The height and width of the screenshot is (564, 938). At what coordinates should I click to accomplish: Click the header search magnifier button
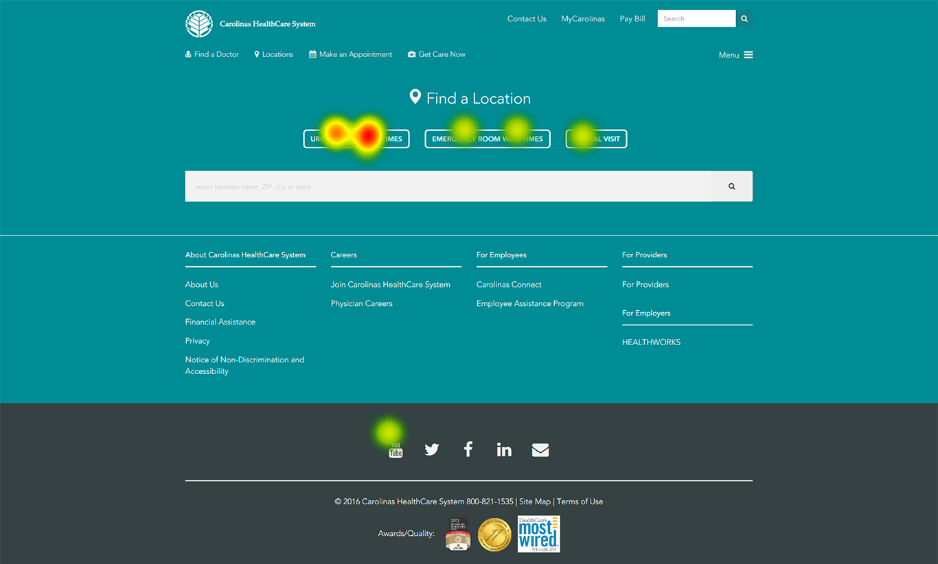tap(744, 19)
